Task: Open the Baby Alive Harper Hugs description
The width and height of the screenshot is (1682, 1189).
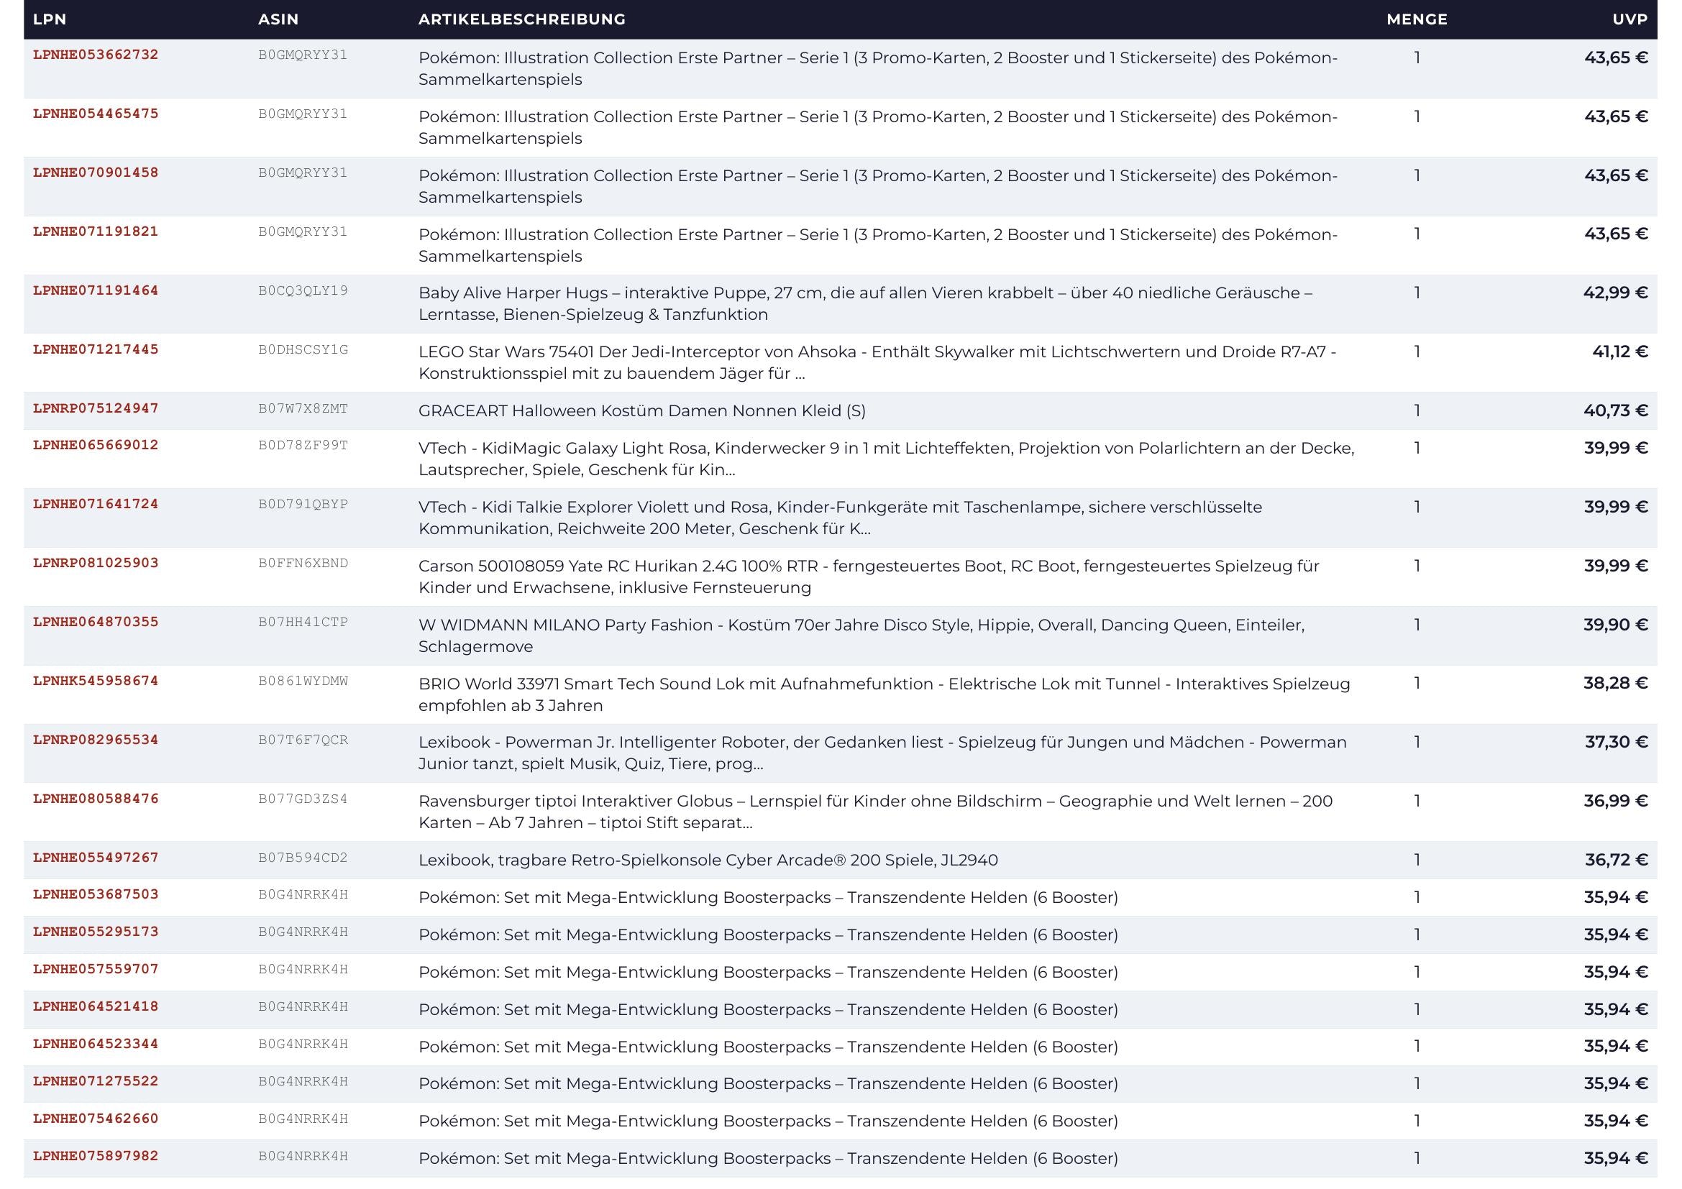Action: [x=865, y=304]
